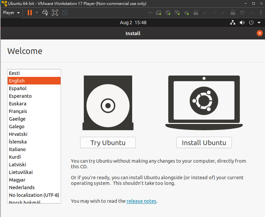Open the Player menu
The image size is (265, 217).
click(11, 13)
